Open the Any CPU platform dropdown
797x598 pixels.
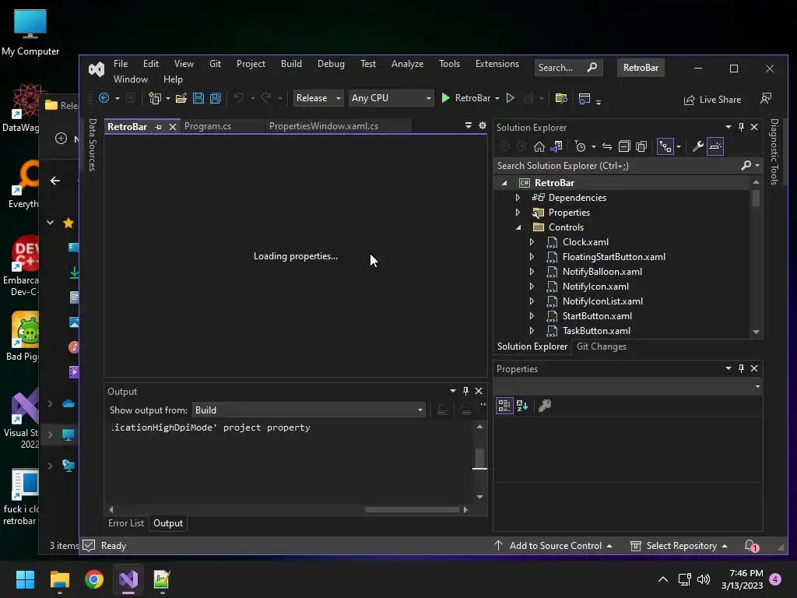[391, 98]
